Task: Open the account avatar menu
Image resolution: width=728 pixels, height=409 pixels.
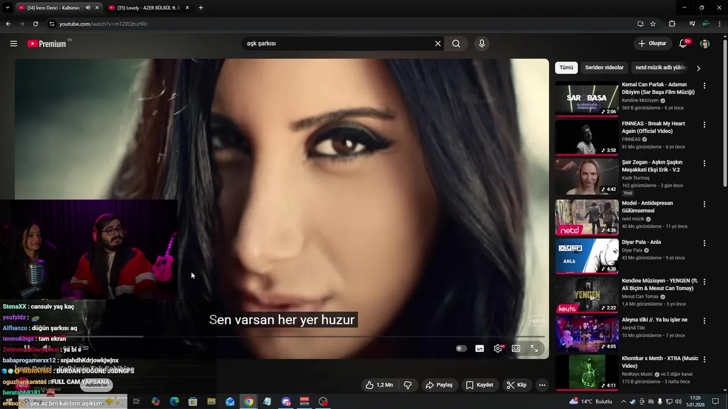Action: (x=705, y=44)
